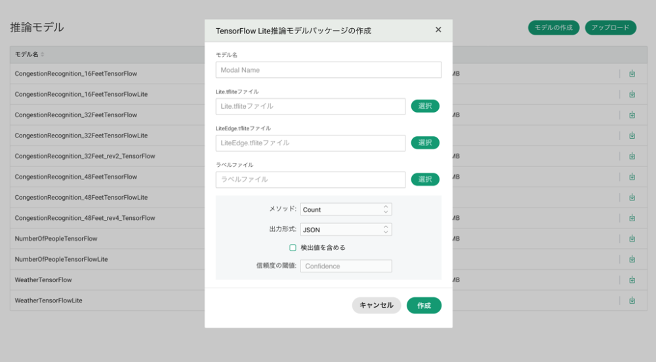
Task: Open the 出力形式 JSON dropdown
Action: tap(346, 229)
